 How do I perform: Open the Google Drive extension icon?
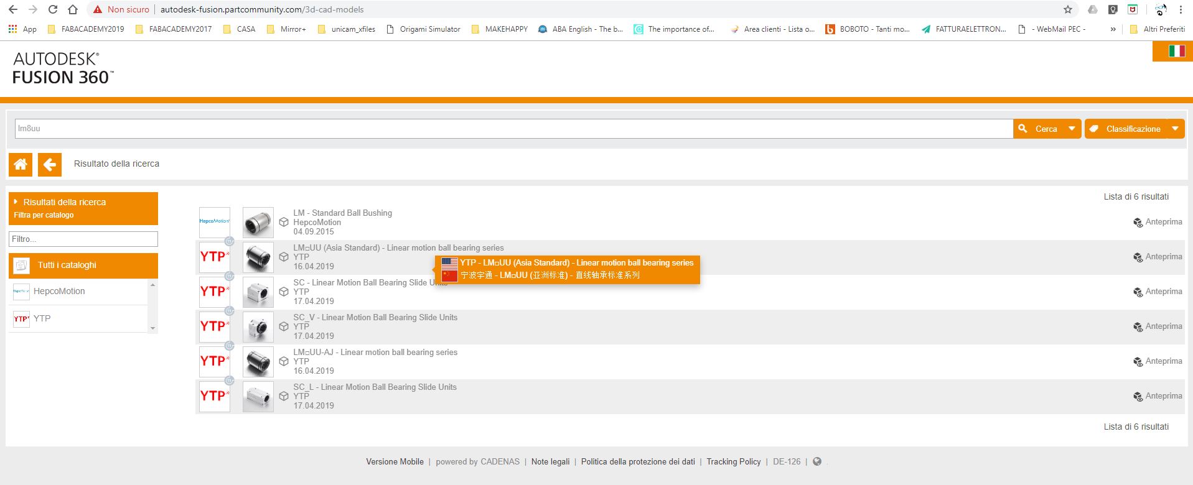[1093, 9]
